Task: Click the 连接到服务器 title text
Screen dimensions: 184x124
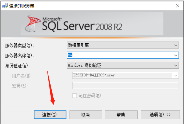Action: (x=22, y=6)
